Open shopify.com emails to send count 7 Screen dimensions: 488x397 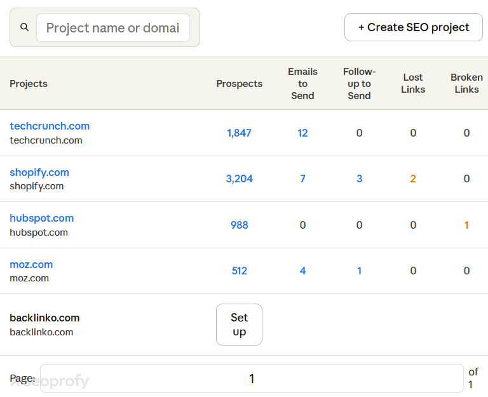pyautogui.click(x=302, y=179)
